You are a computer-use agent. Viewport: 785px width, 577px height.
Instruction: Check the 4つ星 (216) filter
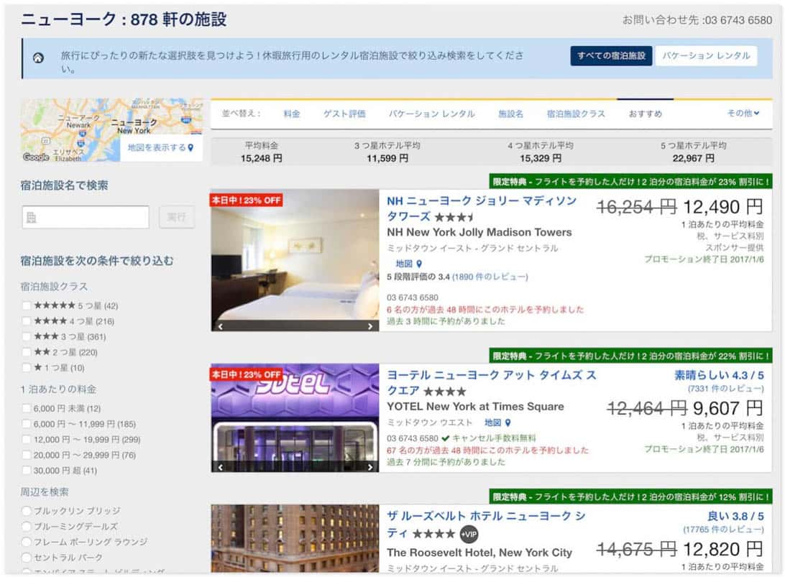coord(27,320)
